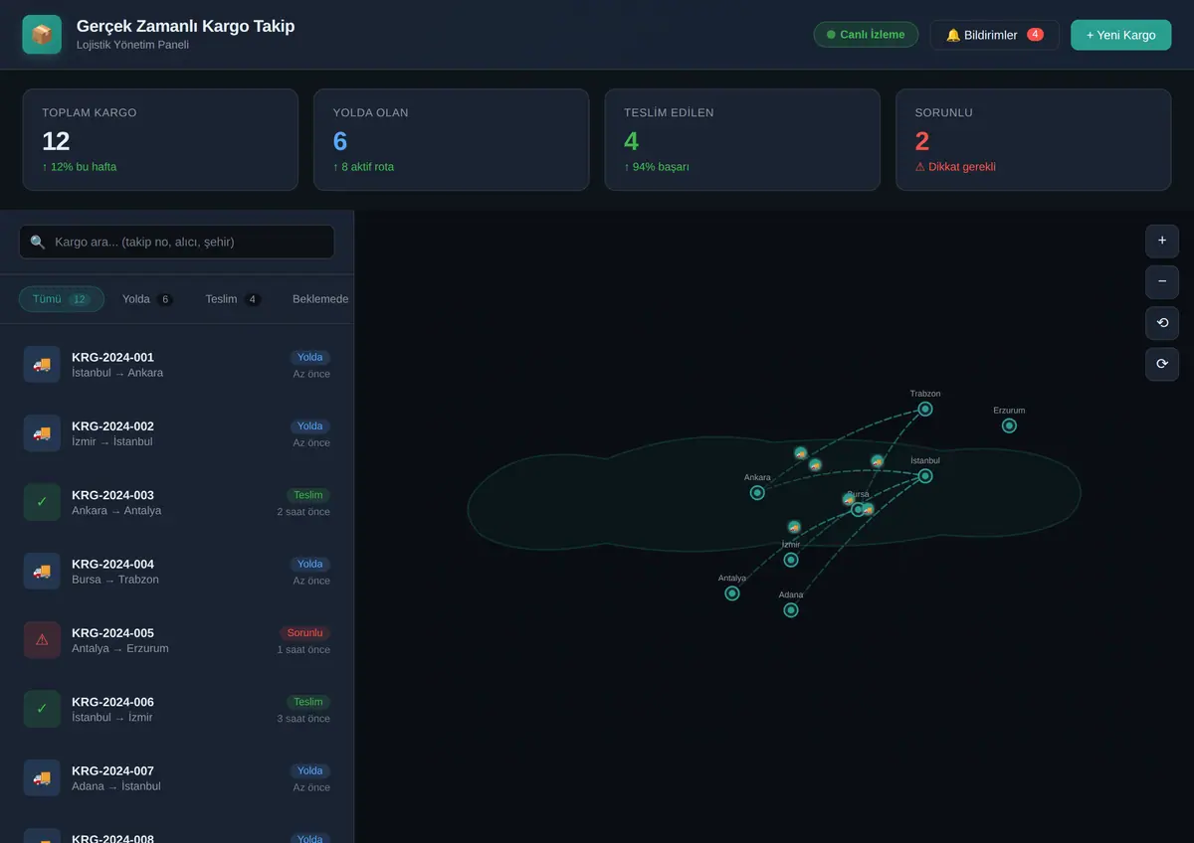
Task: Open shipment KRG-2024-007 Adana to İstanbul
Action: 177,777
